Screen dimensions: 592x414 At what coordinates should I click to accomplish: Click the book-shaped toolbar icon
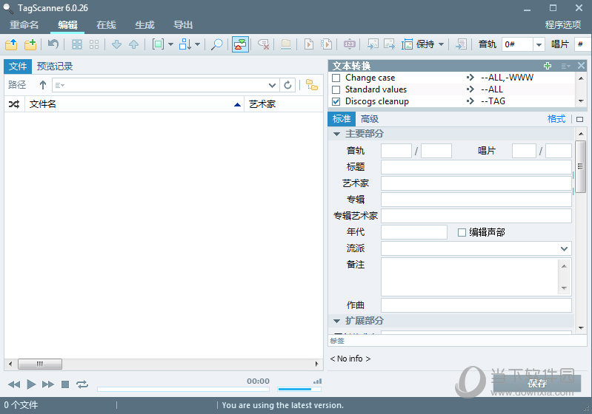point(286,44)
